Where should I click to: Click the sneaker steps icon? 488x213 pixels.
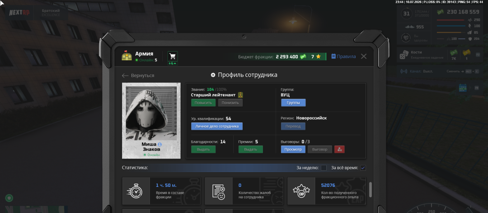[410, 27]
